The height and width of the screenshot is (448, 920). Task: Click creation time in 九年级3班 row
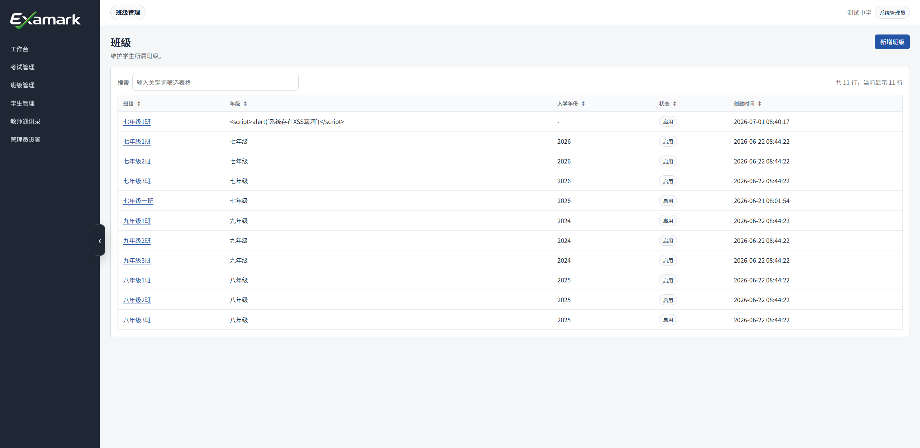click(x=762, y=260)
